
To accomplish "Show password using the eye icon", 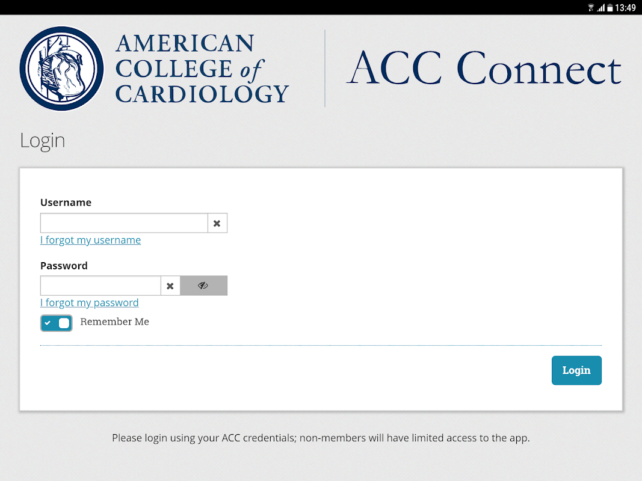I will point(203,286).
